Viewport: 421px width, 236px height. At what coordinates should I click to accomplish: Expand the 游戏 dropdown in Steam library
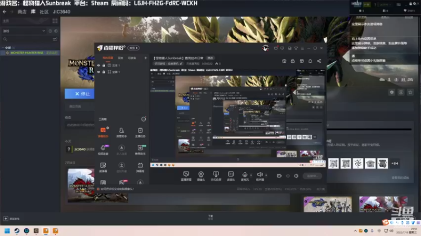[x=24, y=31]
